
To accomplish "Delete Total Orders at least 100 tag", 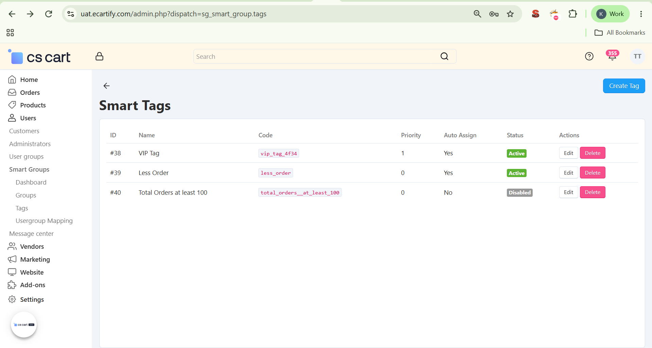I will [593, 192].
